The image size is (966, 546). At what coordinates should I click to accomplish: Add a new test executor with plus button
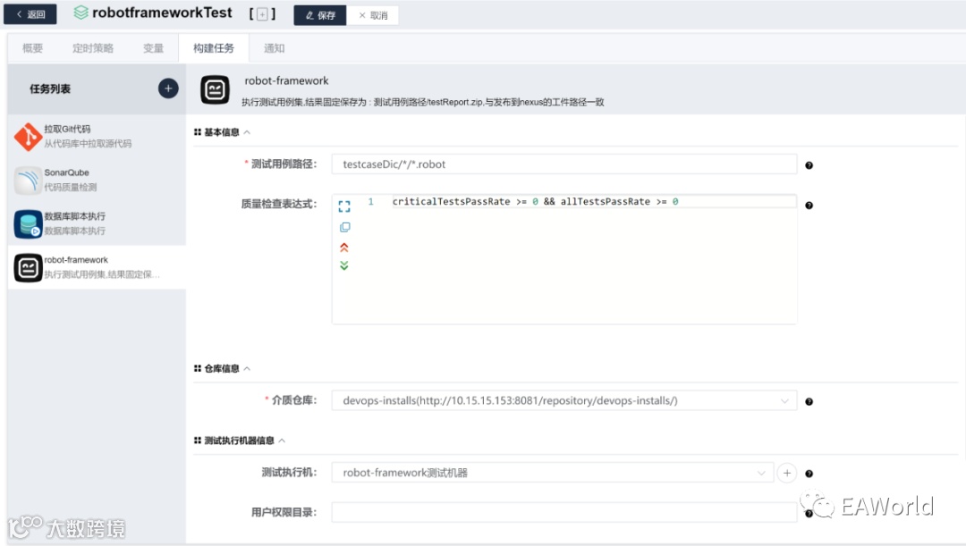click(x=787, y=473)
